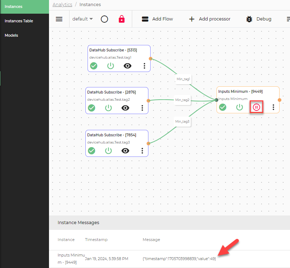Open the kebab menu on DataHub Subscribe [5313]
290x268 pixels.
tap(144, 66)
